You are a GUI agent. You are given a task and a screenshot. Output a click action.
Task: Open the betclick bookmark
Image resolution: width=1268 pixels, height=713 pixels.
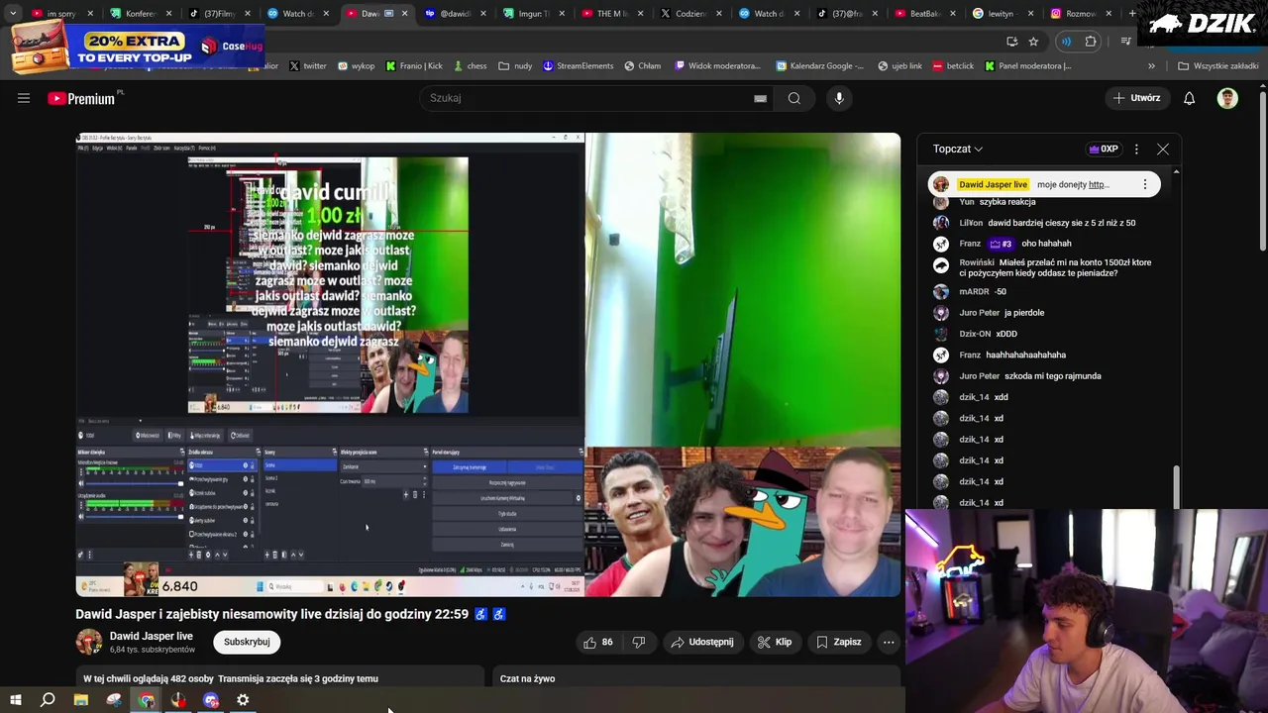click(953, 66)
